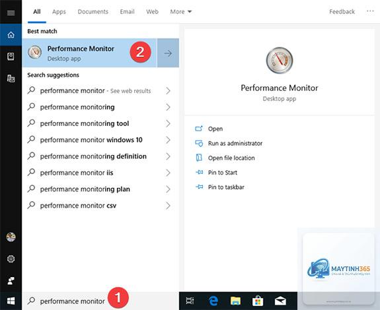Click the Performance Monitor title in the preview pane

(x=279, y=88)
